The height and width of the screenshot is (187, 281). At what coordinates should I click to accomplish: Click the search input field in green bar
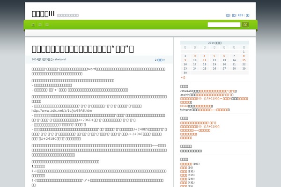[224, 25]
